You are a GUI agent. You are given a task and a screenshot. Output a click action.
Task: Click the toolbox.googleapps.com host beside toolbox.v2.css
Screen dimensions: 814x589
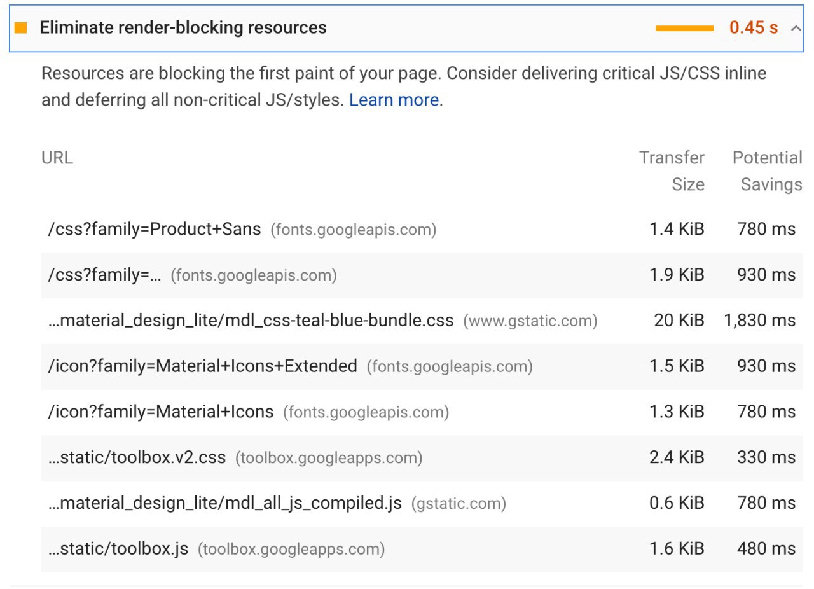point(329,459)
